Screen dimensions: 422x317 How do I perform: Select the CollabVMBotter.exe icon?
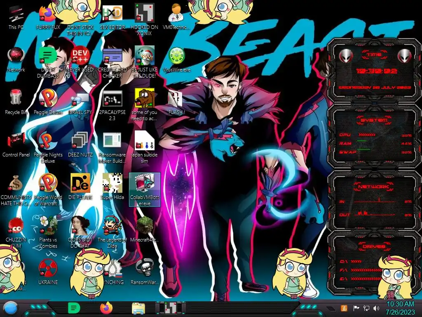pyautogui.click(x=145, y=190)
